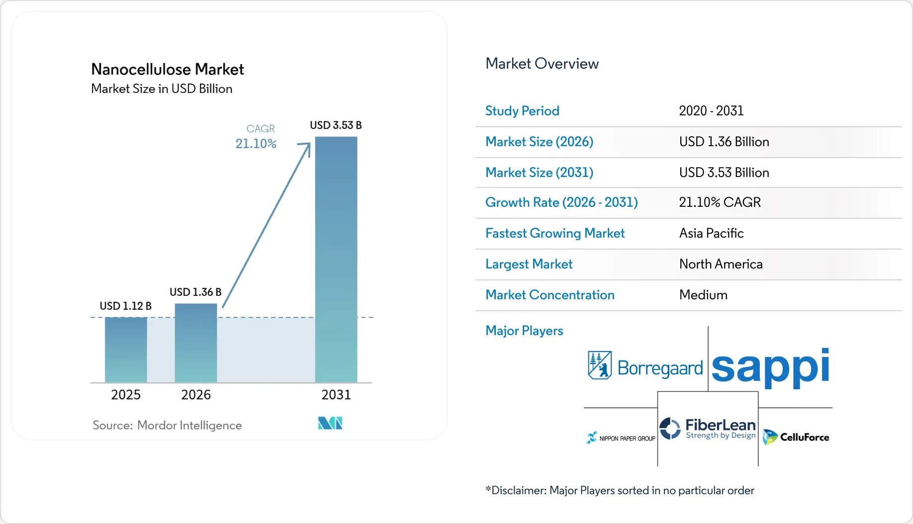Click the Fastest Growing Market label
Viewport: 913px width, 524px height.
555,233
